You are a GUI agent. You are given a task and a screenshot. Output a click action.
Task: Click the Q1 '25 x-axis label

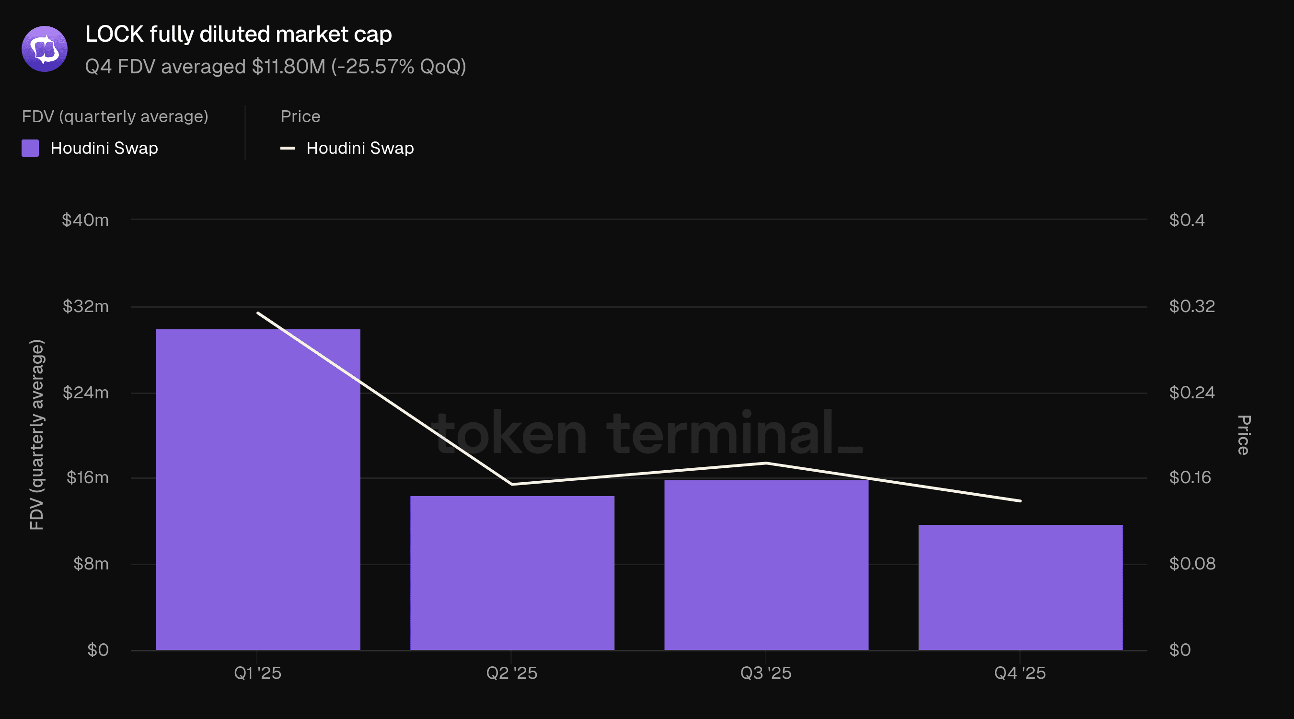pos(258,673)
